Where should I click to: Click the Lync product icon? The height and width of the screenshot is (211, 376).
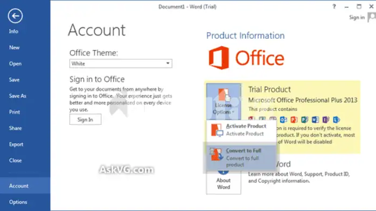[336, 119]
